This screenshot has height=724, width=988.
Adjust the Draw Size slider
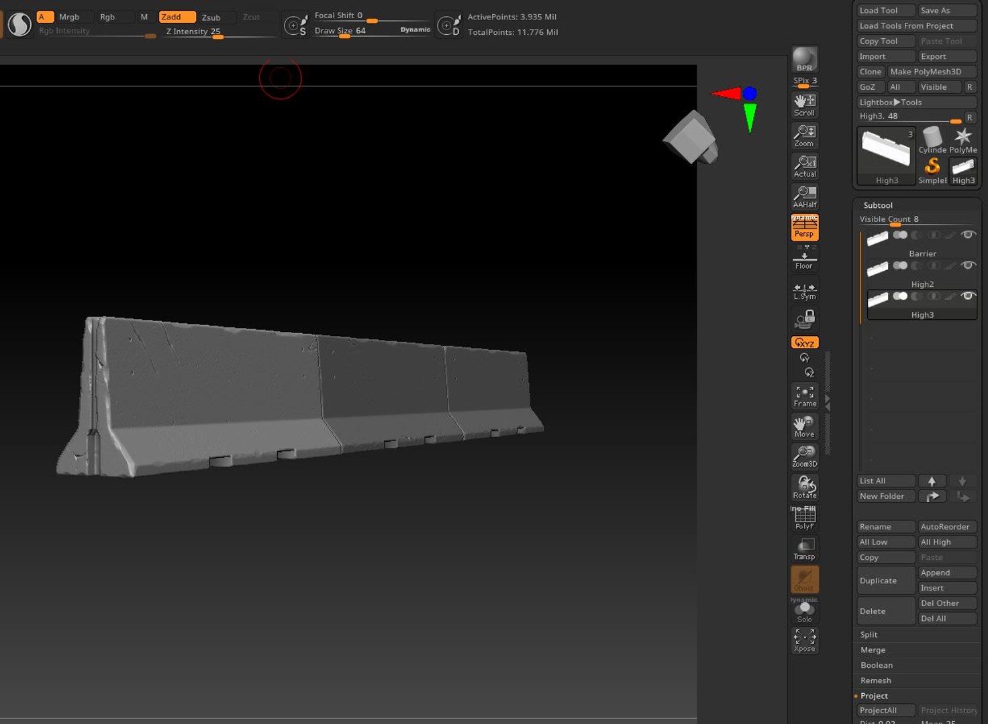372,32
